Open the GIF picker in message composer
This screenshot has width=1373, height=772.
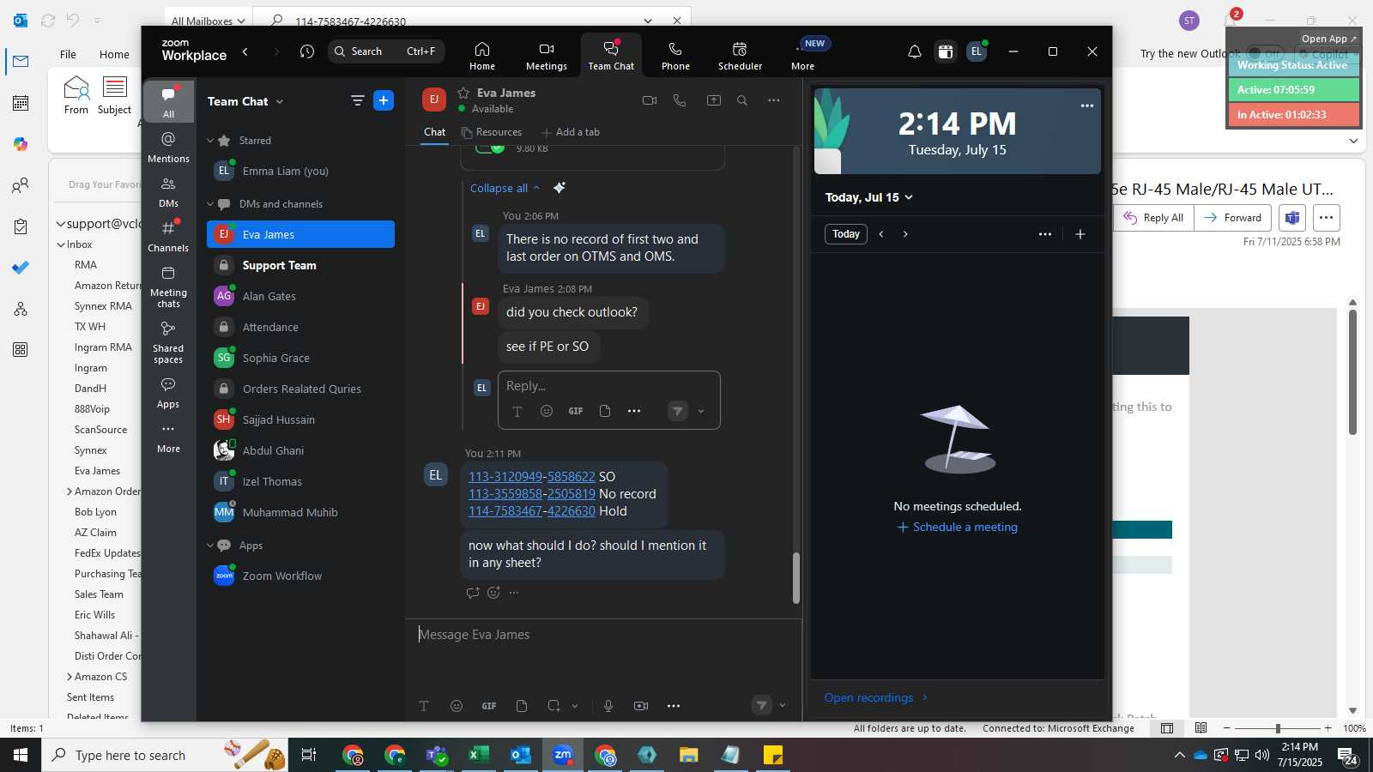tap(489, 706)
